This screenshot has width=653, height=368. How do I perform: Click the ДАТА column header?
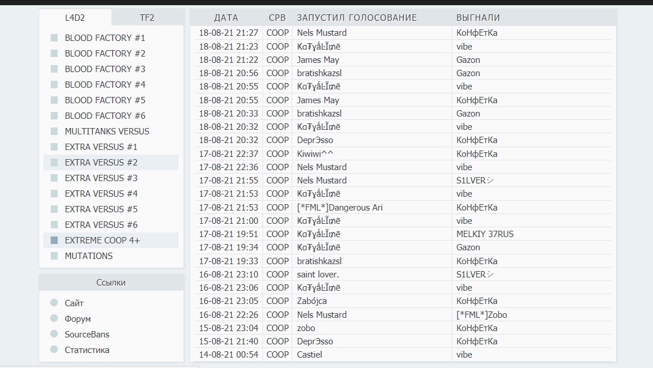click(226, 18)
